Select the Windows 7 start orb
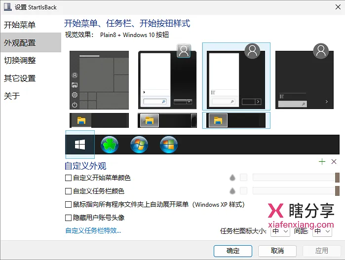 tap(139, 145)
